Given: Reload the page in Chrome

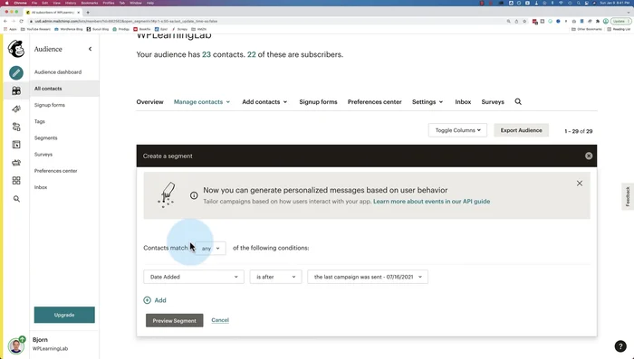Looking at the screenshot, I should coord(21,21).
